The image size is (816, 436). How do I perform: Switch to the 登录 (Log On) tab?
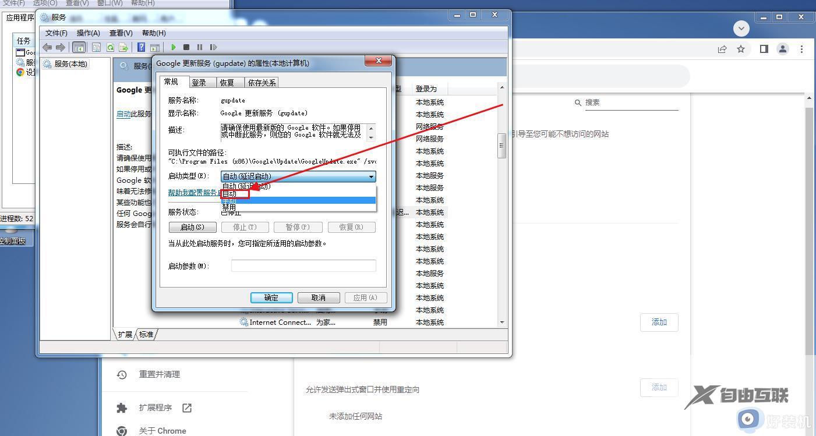202,83
